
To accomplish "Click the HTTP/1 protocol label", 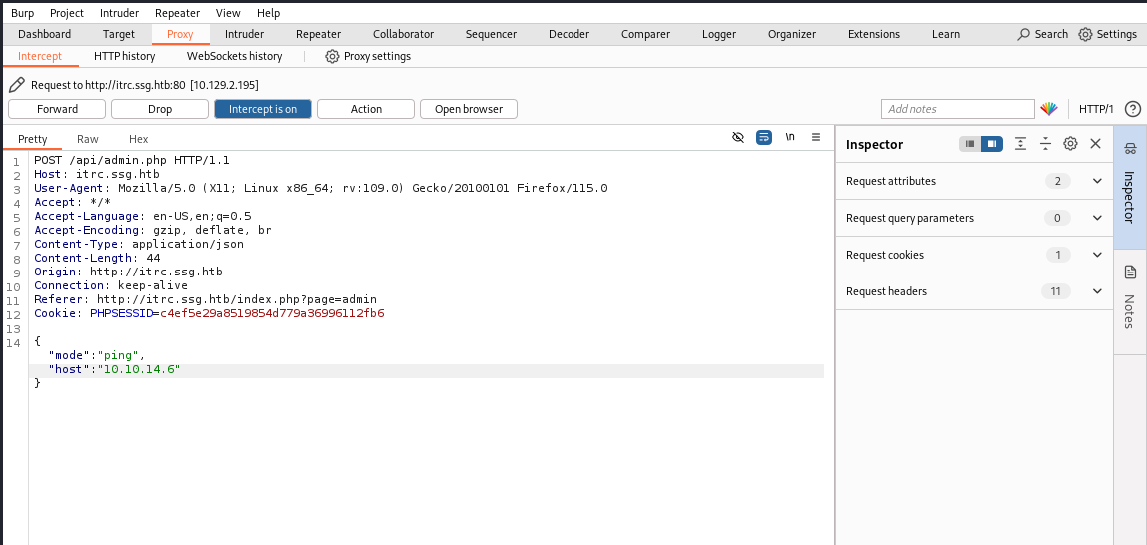I will [1096, 109].
